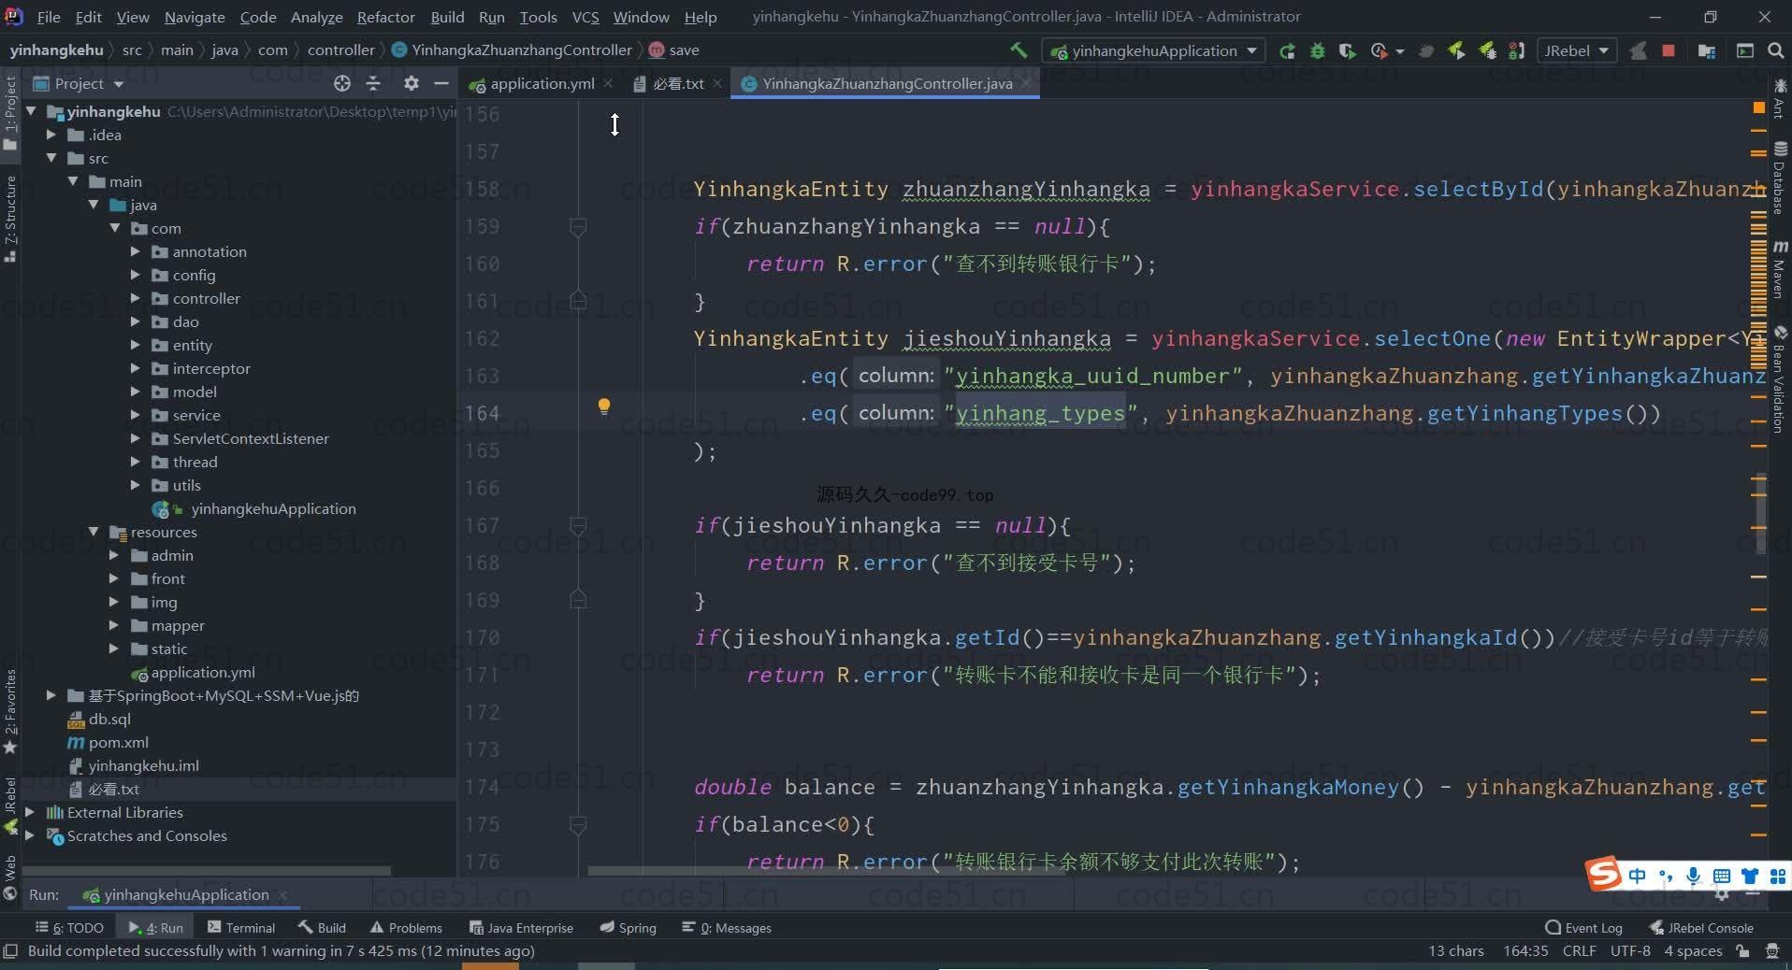Toggle code fold marker at line 175
1792x970 pixels.
click(x=578, y=825)
